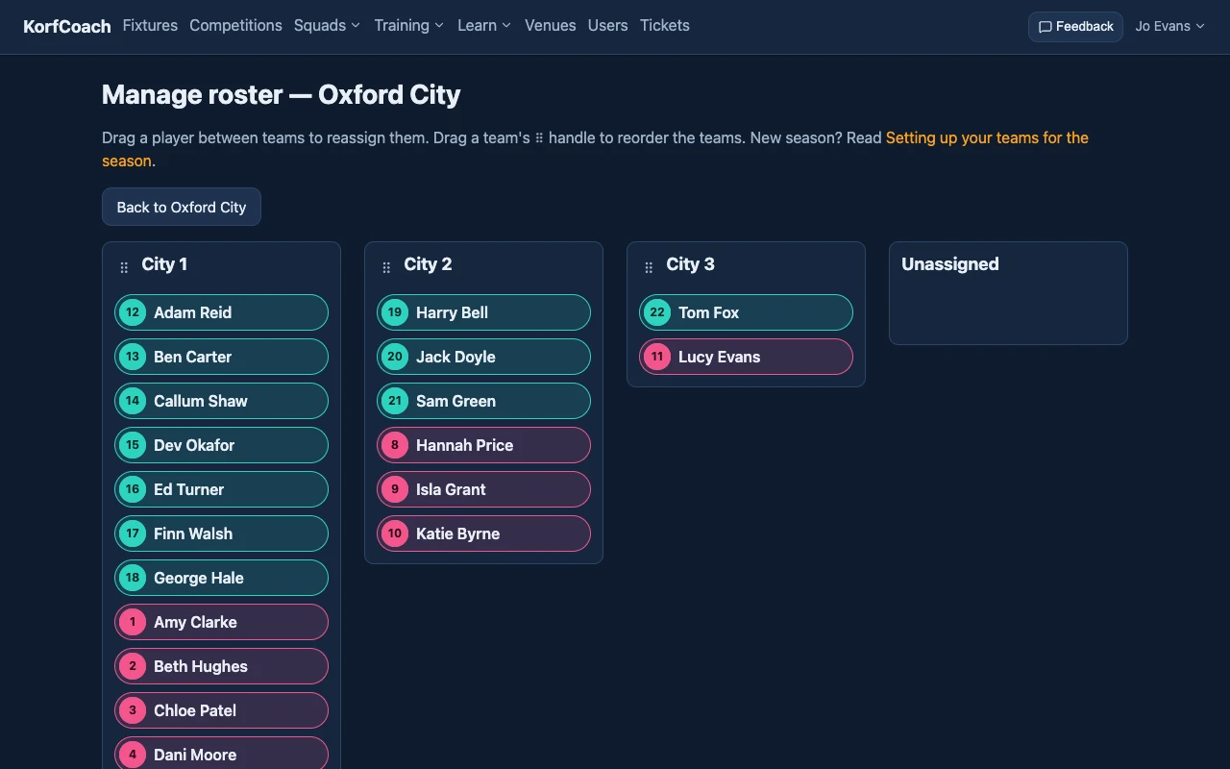1230x769 pixels.
Task: Expand the Squads dropdown menu
Action: 327,26
